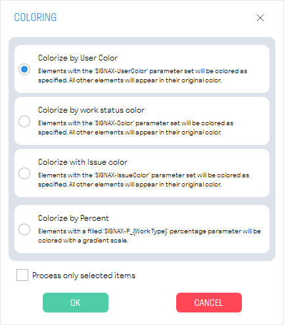Click the 'SIGNAX-Color' parameter description text
284x325 pixels.
point(135,128)
